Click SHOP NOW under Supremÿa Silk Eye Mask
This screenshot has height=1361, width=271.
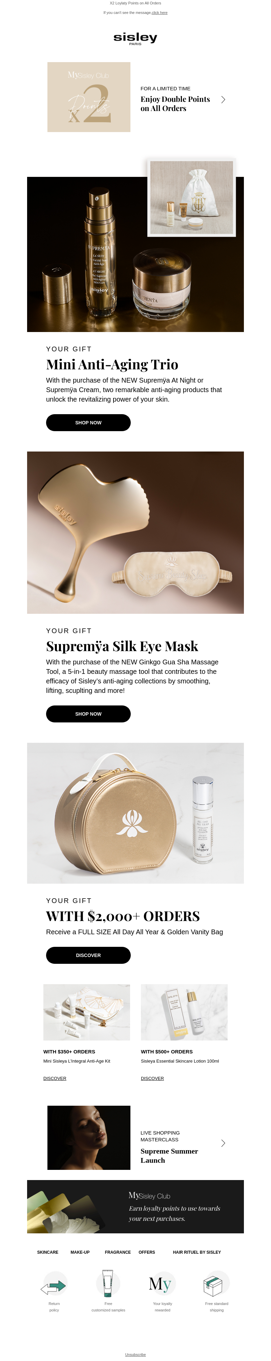pos(88,714)
